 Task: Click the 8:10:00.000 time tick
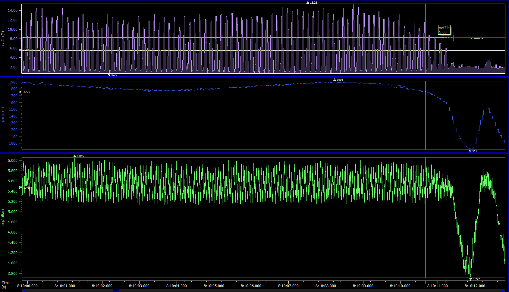pyautogui.click(x=27, y=286)
